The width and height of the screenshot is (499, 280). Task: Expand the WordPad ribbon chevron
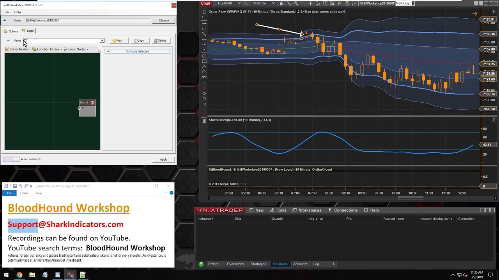pos(166,193)
